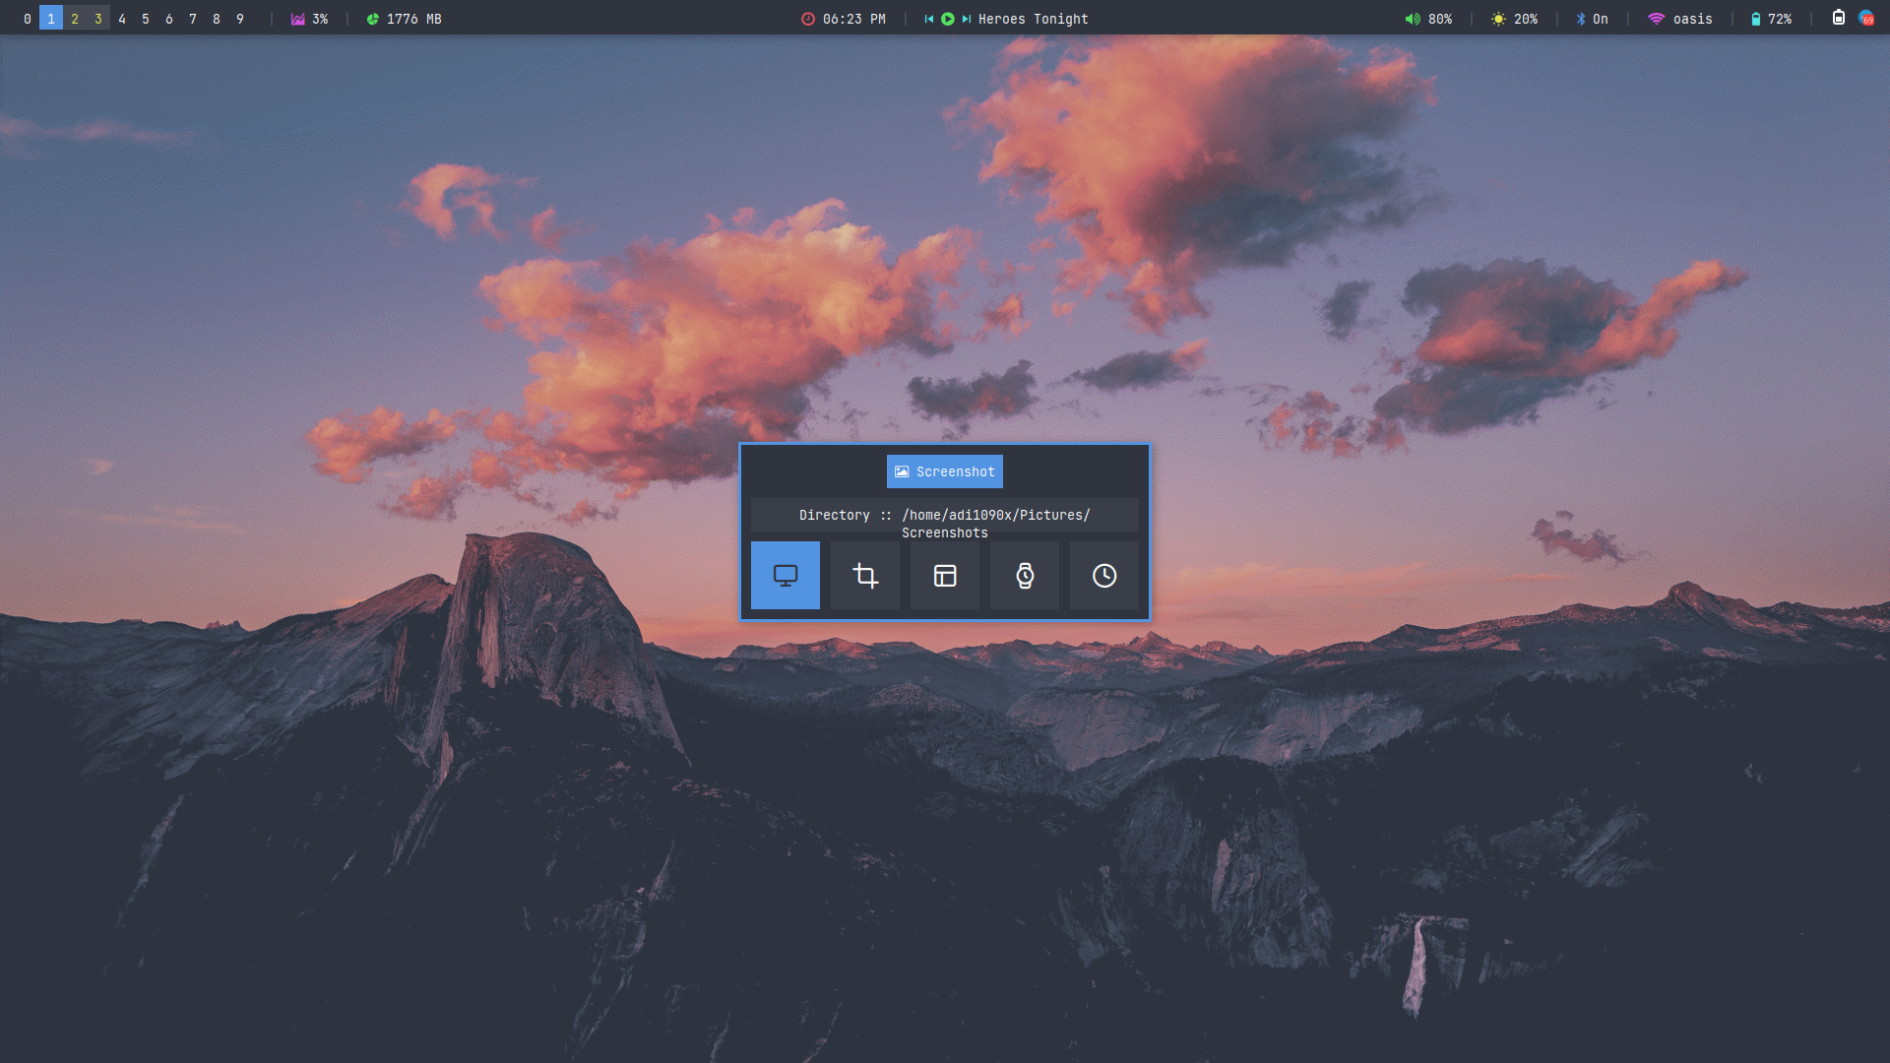This screenshot has width=1890, height=1063.
Task: Pick the watch timer capture icon
Action: pos(1024,576)
